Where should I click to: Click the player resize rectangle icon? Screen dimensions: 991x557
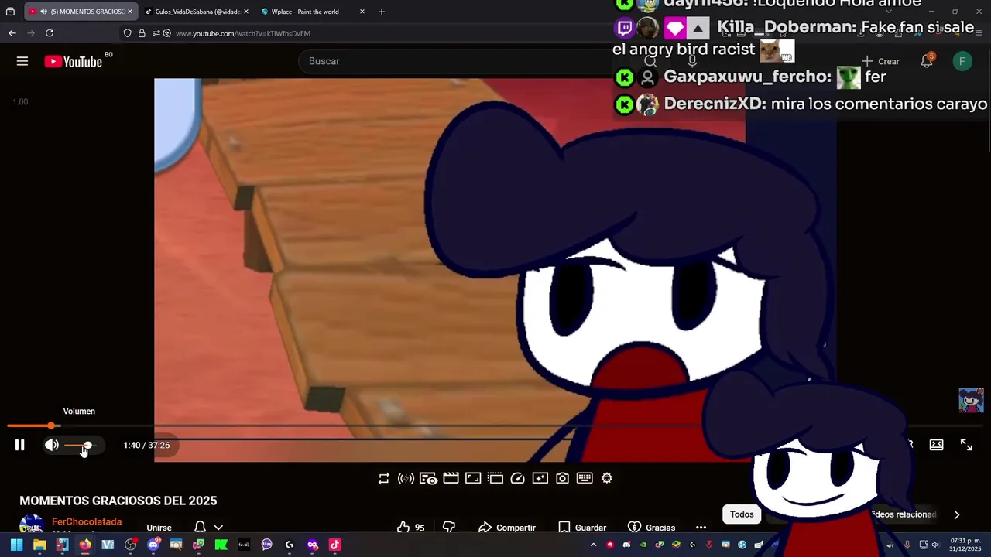pyautogui.click(x=473, y=478)
